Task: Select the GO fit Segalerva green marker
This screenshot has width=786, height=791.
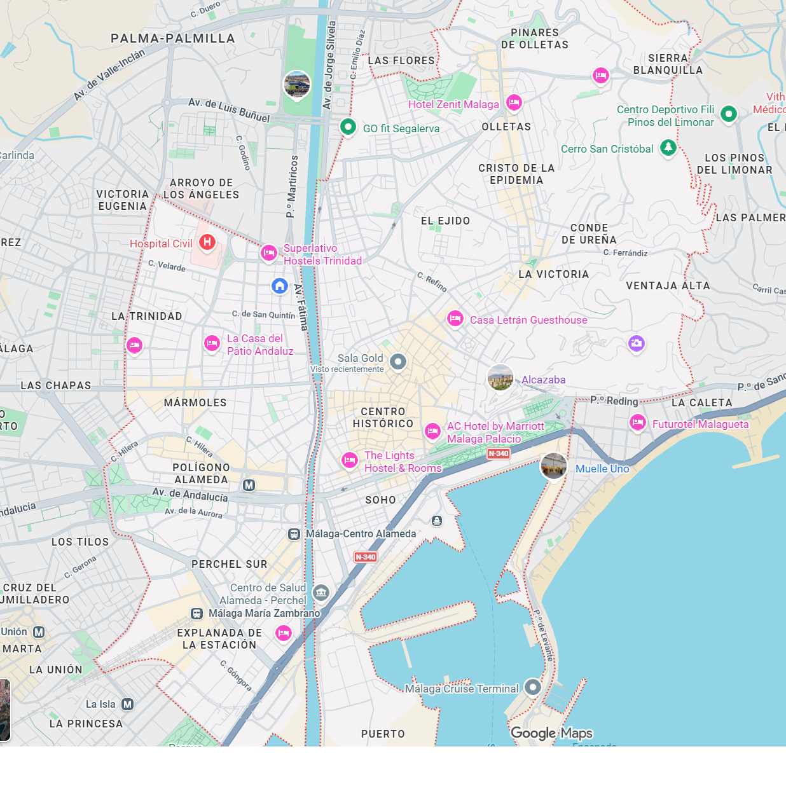Action: (x=347, y=127)
